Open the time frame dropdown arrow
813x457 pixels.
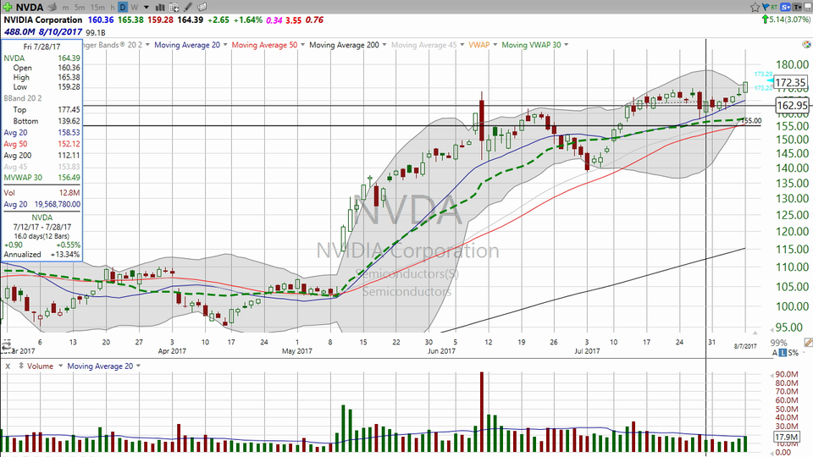tap(147, 8)
